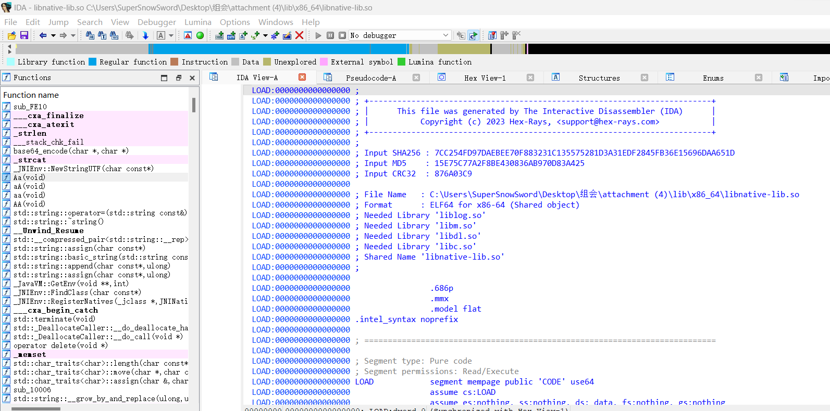The width and height of the screenshot is (830, 411).
Task: Switch to the Hex View-1 tab
Action: [485, 78]
